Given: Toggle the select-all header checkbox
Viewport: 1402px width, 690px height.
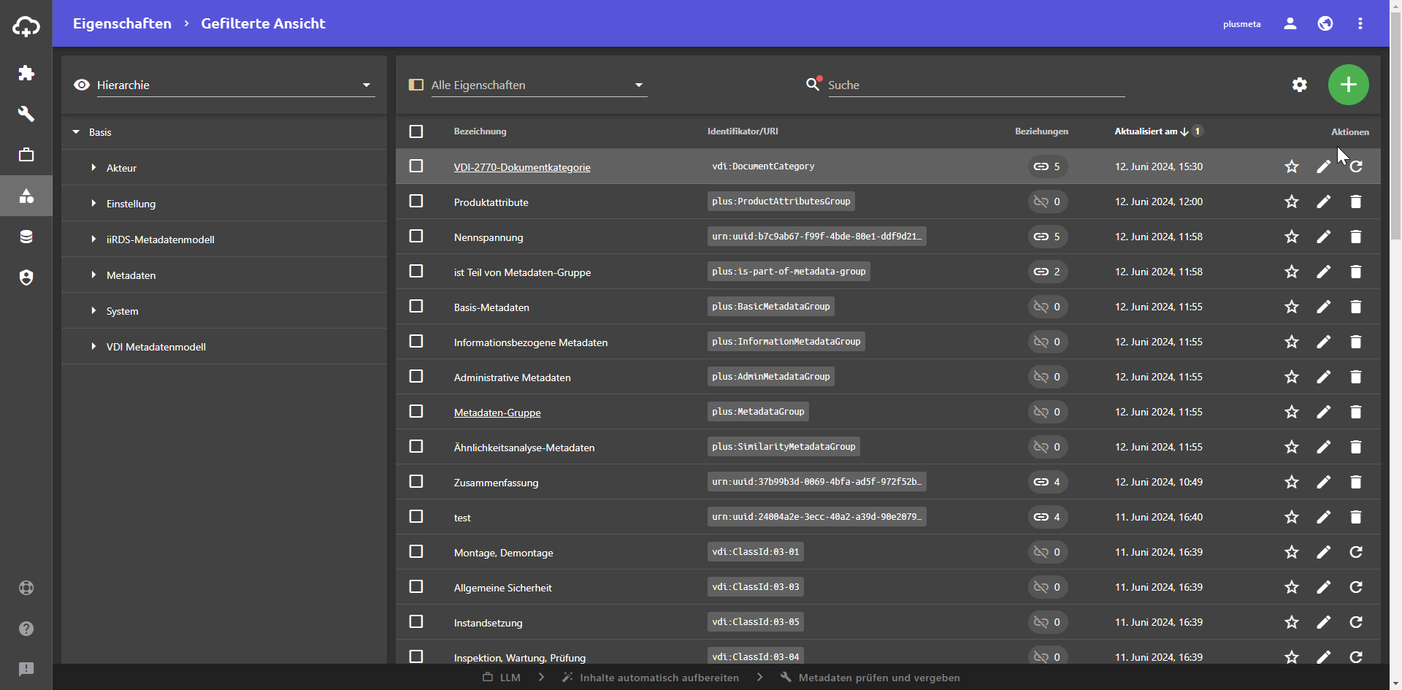Looking at the screenshot, I should [x=416, y=131].
